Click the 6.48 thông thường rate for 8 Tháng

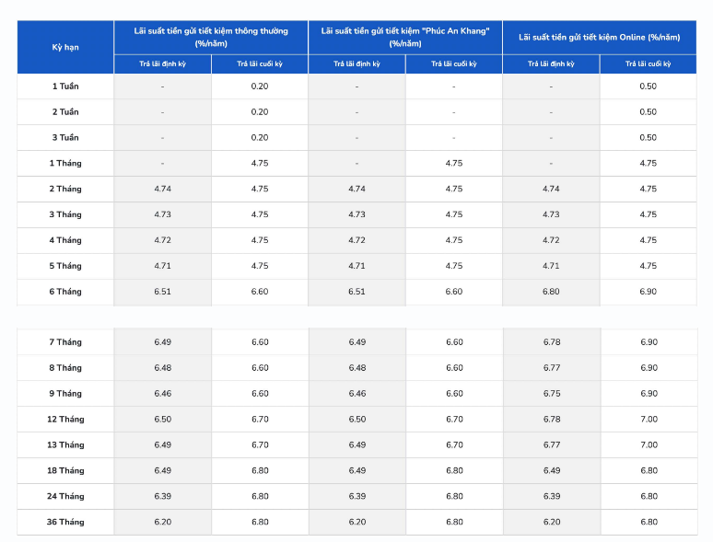(x=162, y=368)
